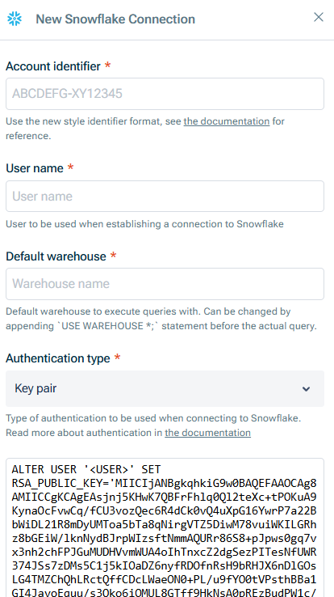The height and width of the screenshot is (597, 334).
Task: Click the 'User to be used when establishing' hint
Action: point(144,224)
